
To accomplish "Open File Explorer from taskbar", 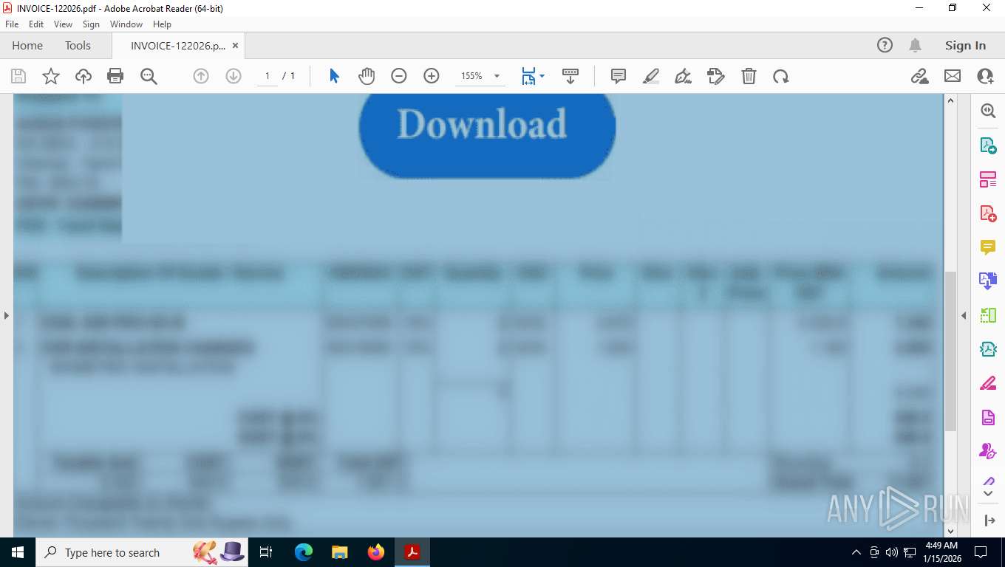I will click(340, 552).
